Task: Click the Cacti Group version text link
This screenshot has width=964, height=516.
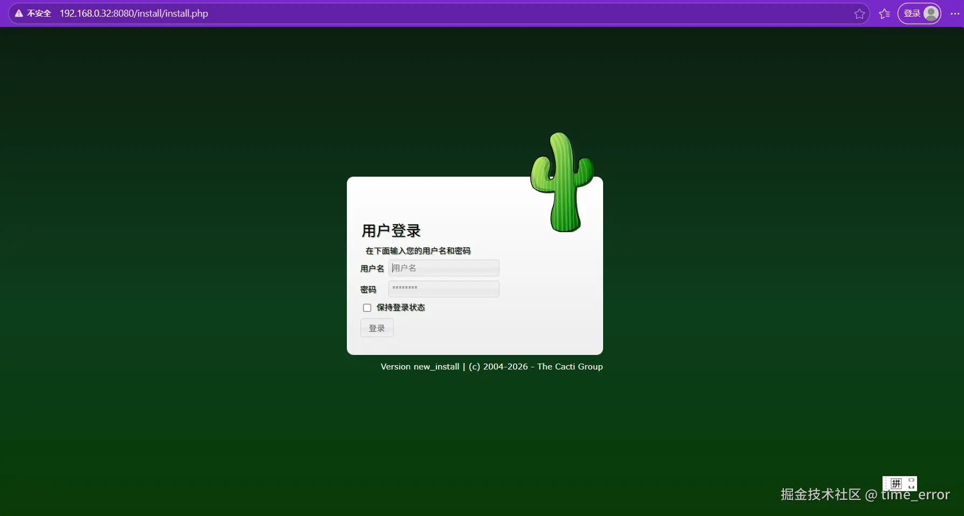Action: pyautogui.click(x=491, y=366)
